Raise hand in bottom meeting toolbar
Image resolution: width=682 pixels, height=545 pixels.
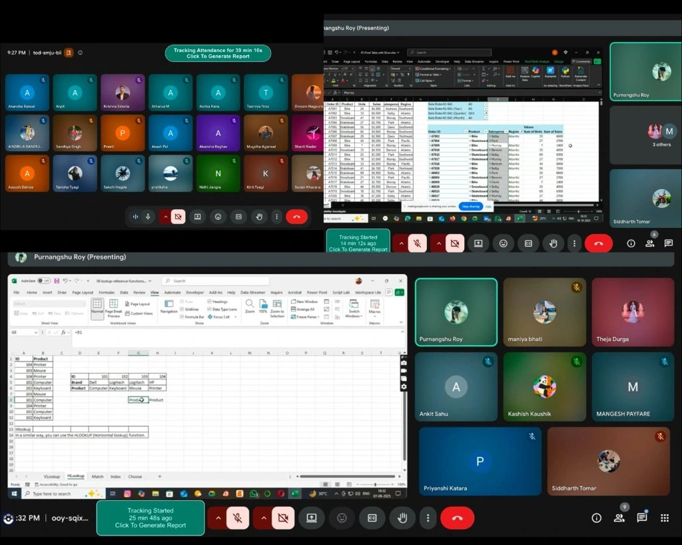pos(402,518)
